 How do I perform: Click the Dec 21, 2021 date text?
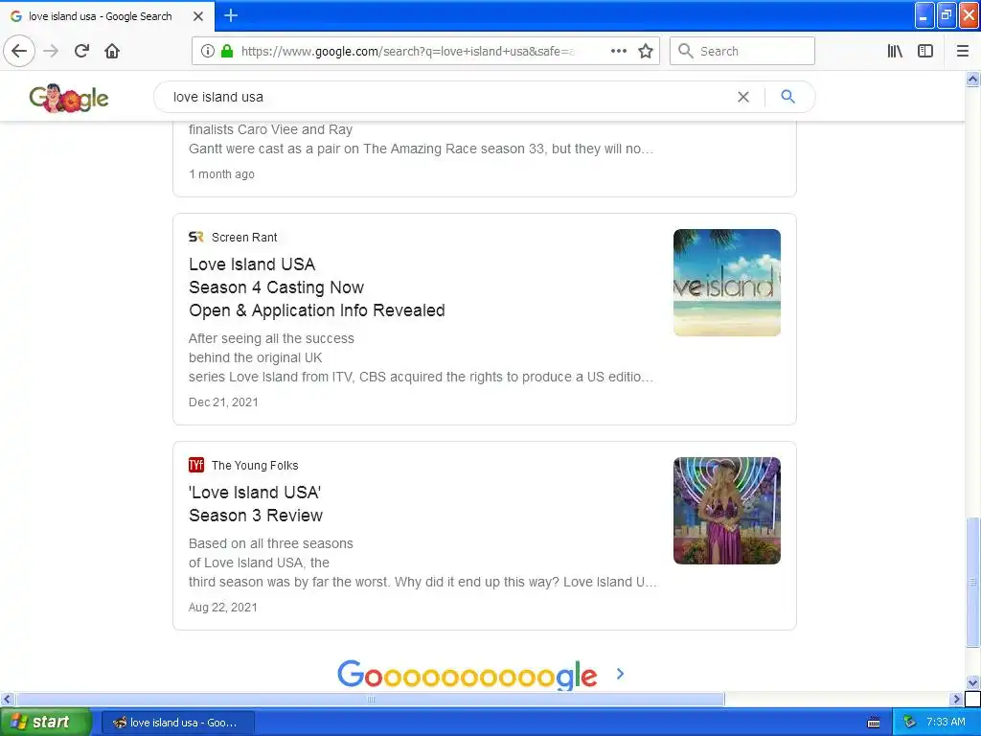pos(223,402)
